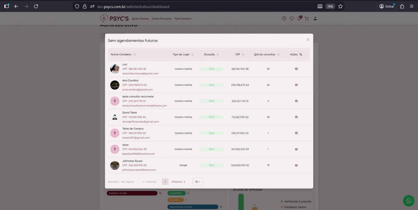Sort by Situação column arrows
Screen dimensions: 418x210
218,54
